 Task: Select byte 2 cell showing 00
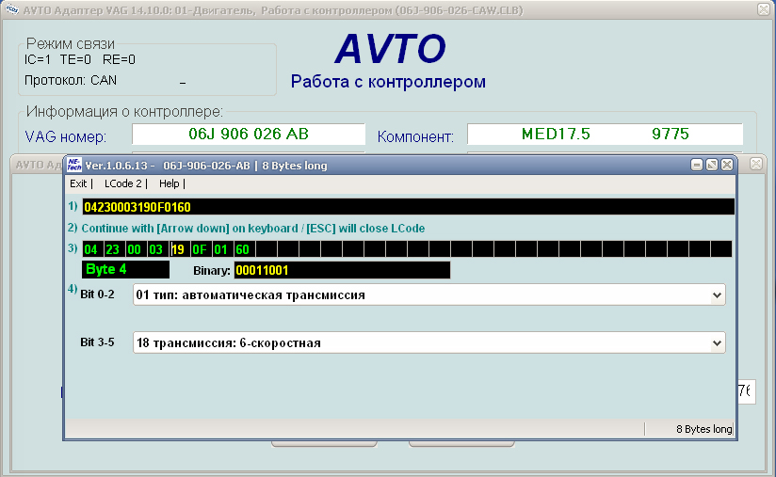coord(136,249)
